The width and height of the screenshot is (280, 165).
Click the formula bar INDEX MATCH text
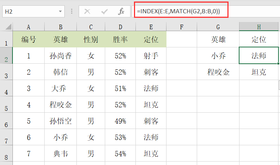178,11
